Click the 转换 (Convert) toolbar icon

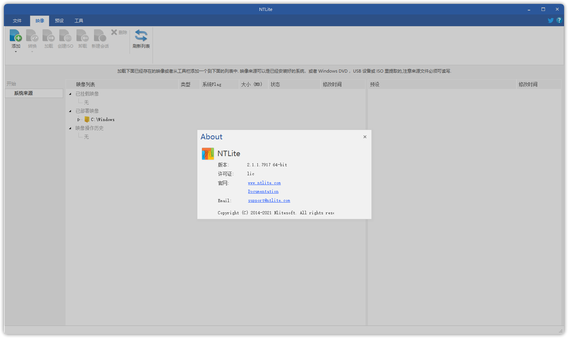coord(32,36)
